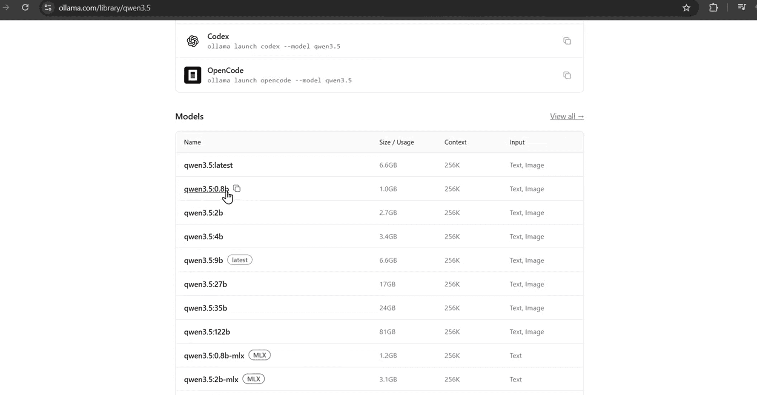Copy the Codex launch command

coord(567,41)
